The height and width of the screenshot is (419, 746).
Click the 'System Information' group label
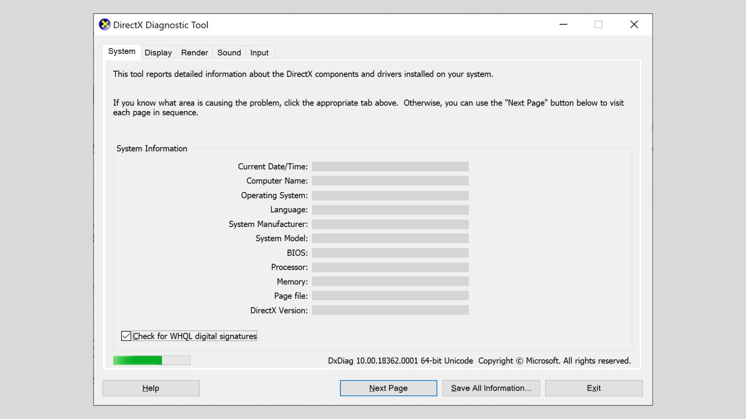pos(152,149)
